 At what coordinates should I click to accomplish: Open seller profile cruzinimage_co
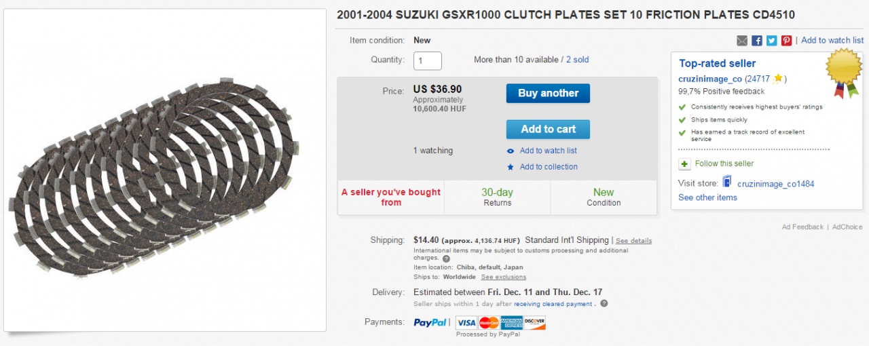click(x=710, y=79)
